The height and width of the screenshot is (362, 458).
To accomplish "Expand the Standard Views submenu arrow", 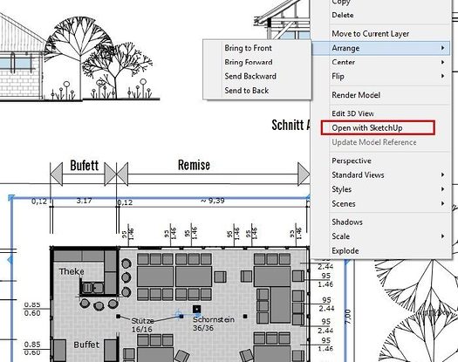I will pos(443,174).
